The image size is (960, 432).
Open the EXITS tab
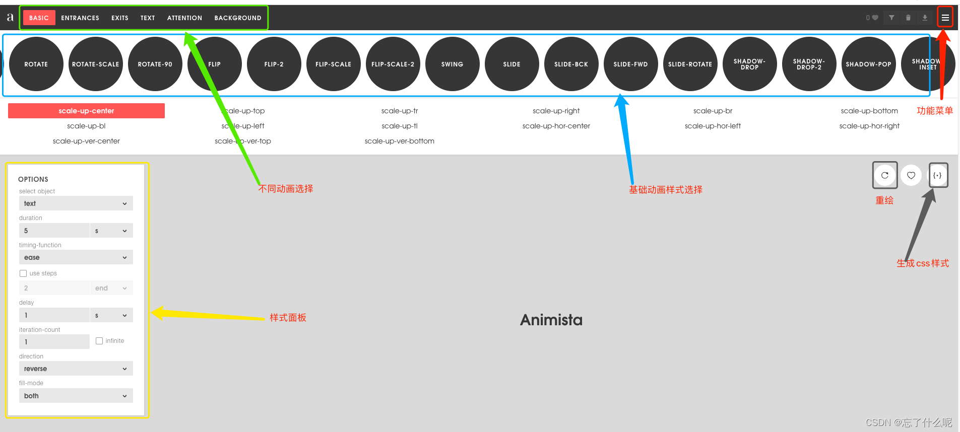120,18
